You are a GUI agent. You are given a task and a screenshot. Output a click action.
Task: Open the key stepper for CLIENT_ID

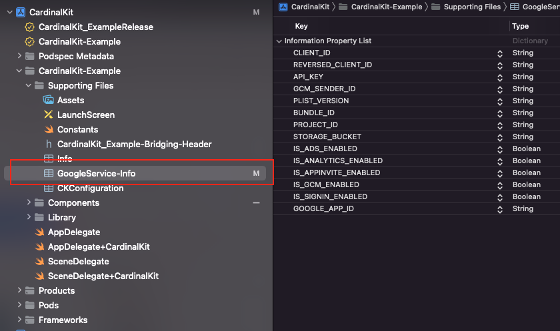pyautogui.click(x=500, y=53)
